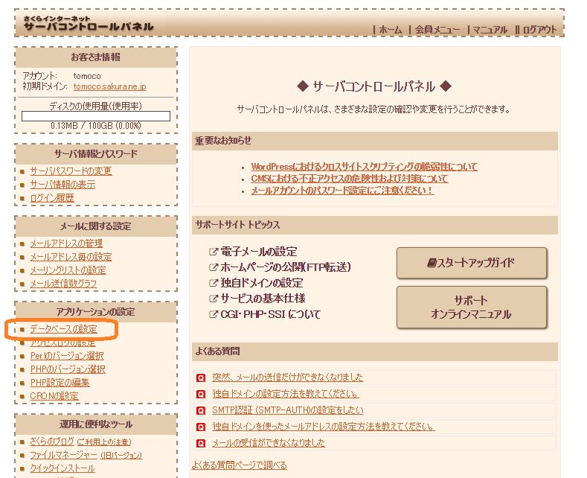Open CMS不正アクセス notice link

pyautogui.click(x=349, y=179)
